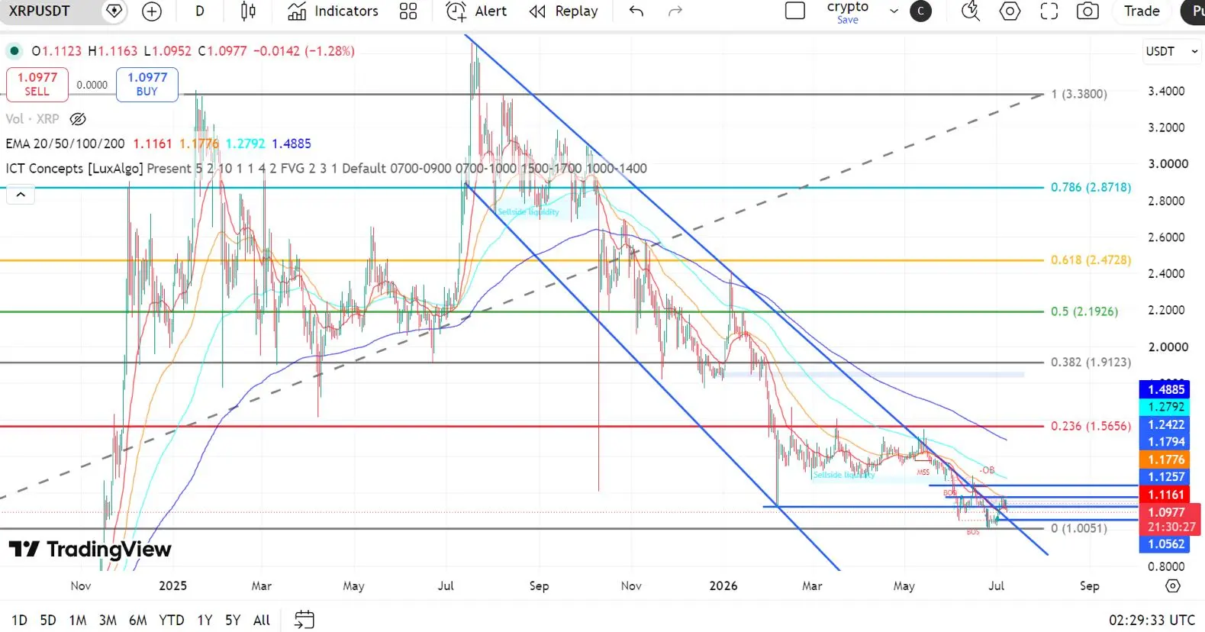The height and width of the screenshot is (632, 1205).
Task: Click the 0.0000 spread value
Action: 92,85
